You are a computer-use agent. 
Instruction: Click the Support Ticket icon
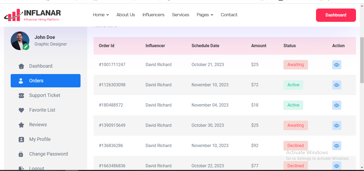21,96
